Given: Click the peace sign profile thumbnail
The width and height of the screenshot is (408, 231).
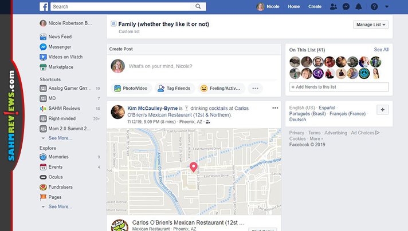Looking at the screenshot, I should [364, 73].
